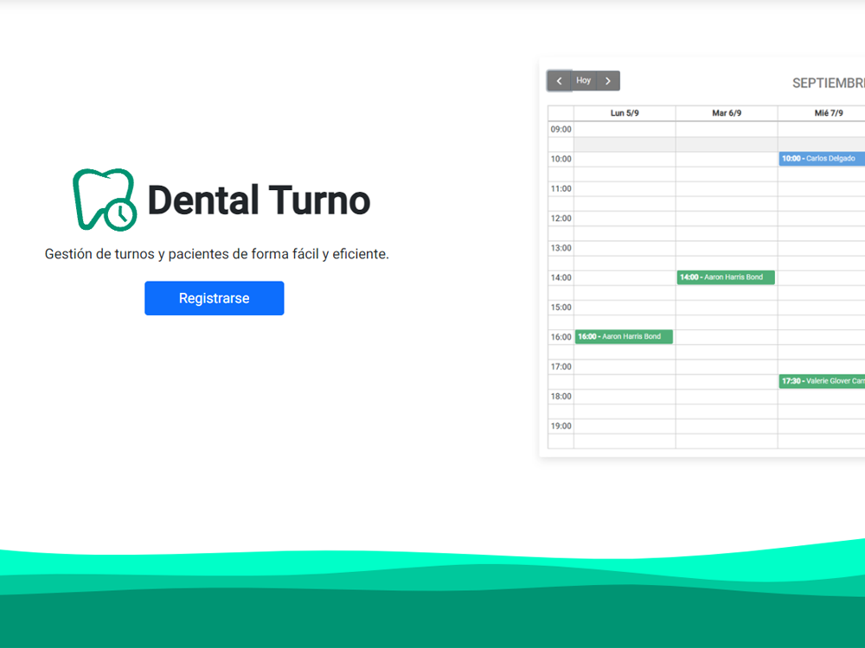Image resolution: width=865 pixels, height=648 pixels.
Task: Open the 14:00 Aaron Harris Bond appointment
Action: (726, 277)
